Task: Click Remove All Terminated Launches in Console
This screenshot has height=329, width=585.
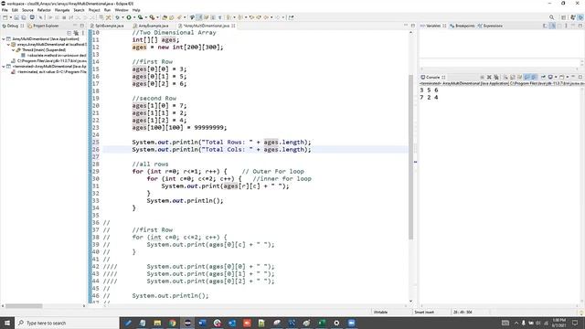Action: point(496,77)
